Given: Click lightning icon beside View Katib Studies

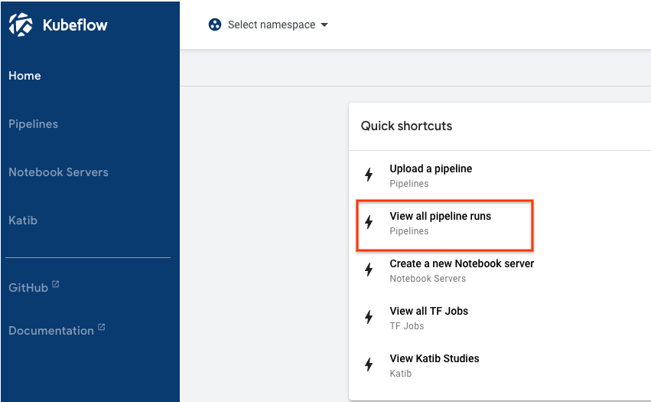Looking at the screenshot, I should tap(369, 364).
